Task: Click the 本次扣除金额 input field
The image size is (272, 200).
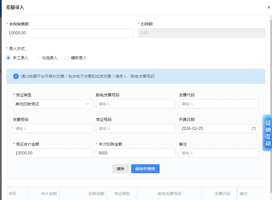Action: [x=136, y=153]
